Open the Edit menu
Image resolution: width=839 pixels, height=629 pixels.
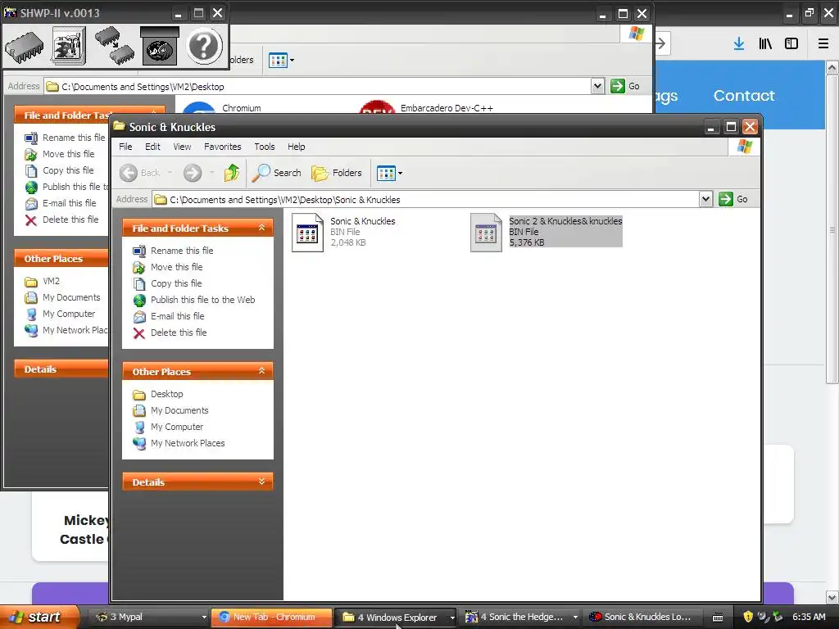pyautogui.click(x=152, y=147)
